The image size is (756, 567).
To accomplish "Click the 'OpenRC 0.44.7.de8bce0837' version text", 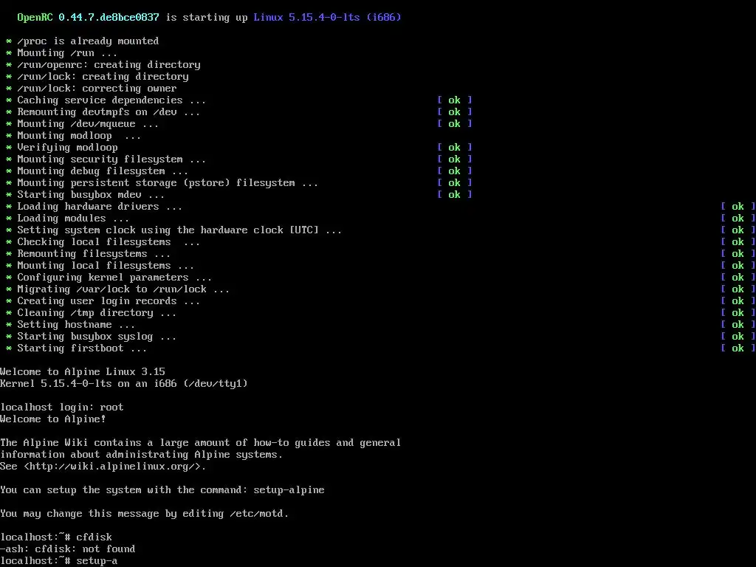I will 89,18.
